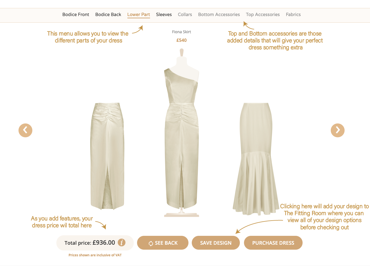View the Bottom Accessories tab
Image resolution: width=370 pixels, height=266 pixels.
[219, 14]
